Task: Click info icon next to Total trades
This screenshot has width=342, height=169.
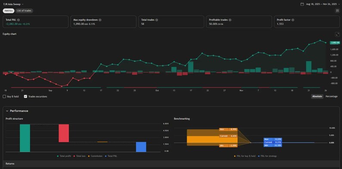Action: (x=157, y=20)
